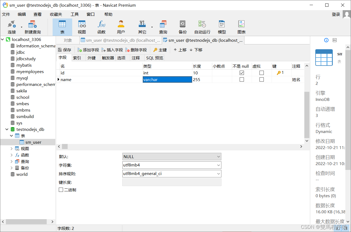This screenshot has height=232, width=351.
Task: Click the 登录 (Sign in) link
Action: (336, 14)
